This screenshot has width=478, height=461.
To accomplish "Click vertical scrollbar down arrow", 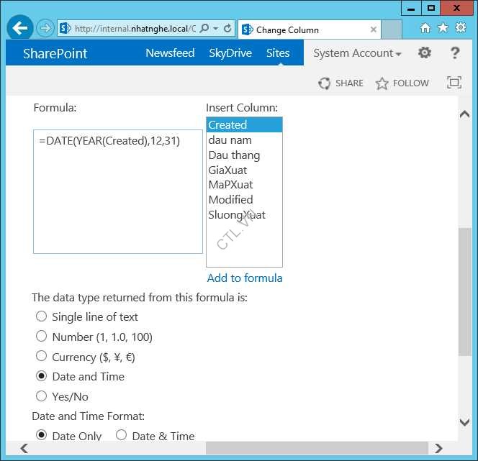I will (464, 421).
